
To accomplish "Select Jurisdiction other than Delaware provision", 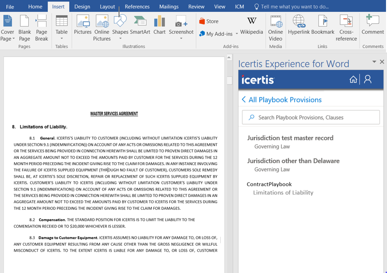I will pos(293,161).
